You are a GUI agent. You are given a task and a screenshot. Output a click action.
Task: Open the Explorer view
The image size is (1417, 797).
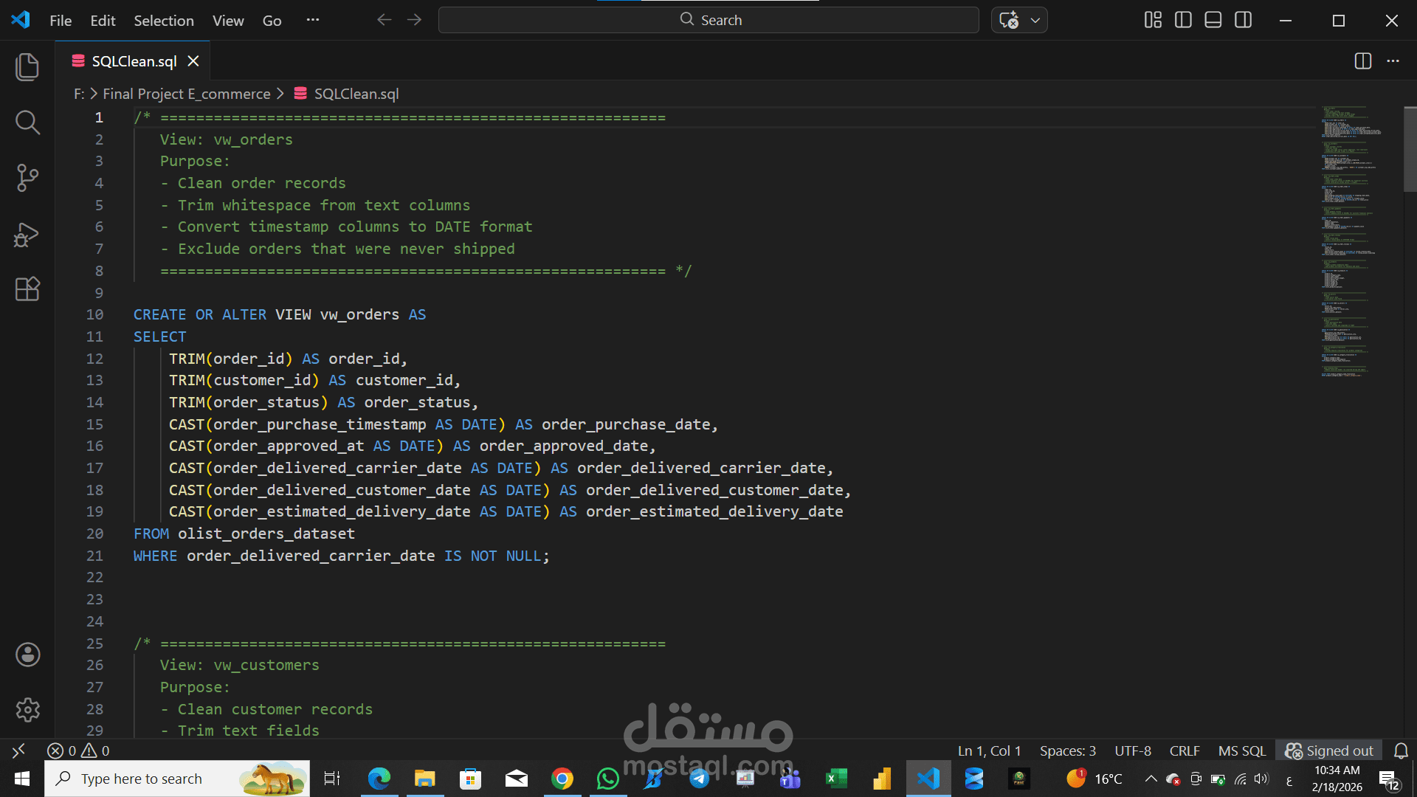27,66
